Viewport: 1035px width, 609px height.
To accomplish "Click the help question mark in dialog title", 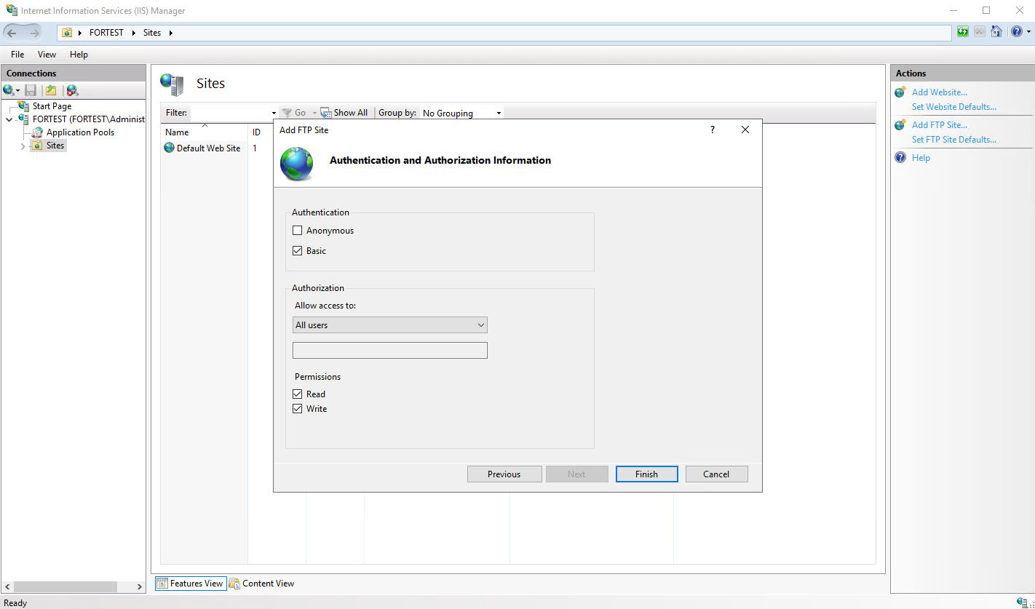I will (713, 130).
